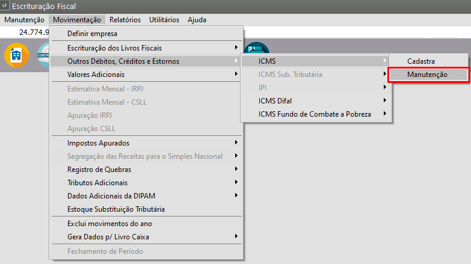Open the Ajuda menu
The image size is (471, 264).
pyautogui.click(x=197, y=19)
